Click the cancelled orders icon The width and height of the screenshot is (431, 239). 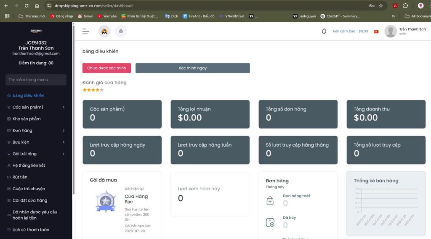tap(270, 222)
